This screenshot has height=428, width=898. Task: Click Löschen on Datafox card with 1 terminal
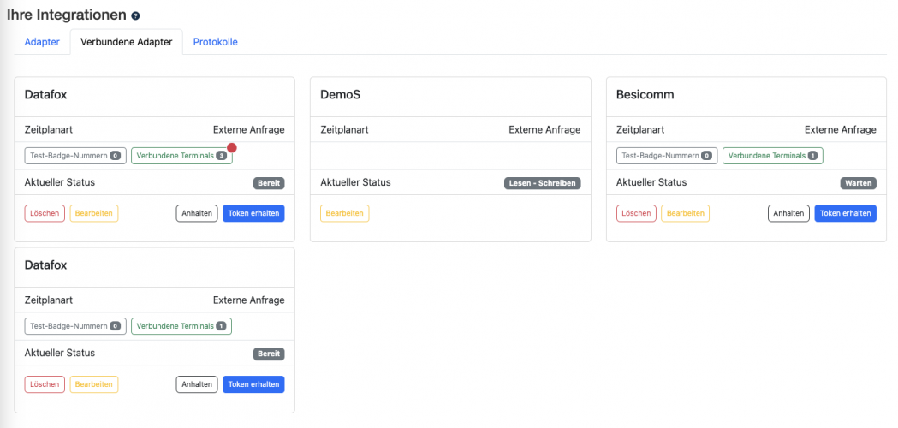click(x=45, y=384)
